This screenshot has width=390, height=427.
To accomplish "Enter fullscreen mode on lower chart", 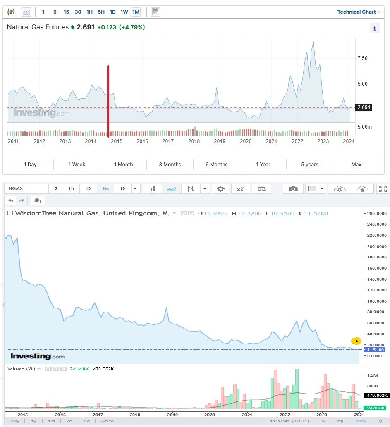I will click(x=383, y=189).
